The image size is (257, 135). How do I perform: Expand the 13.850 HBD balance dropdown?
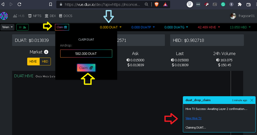(240, 27)
